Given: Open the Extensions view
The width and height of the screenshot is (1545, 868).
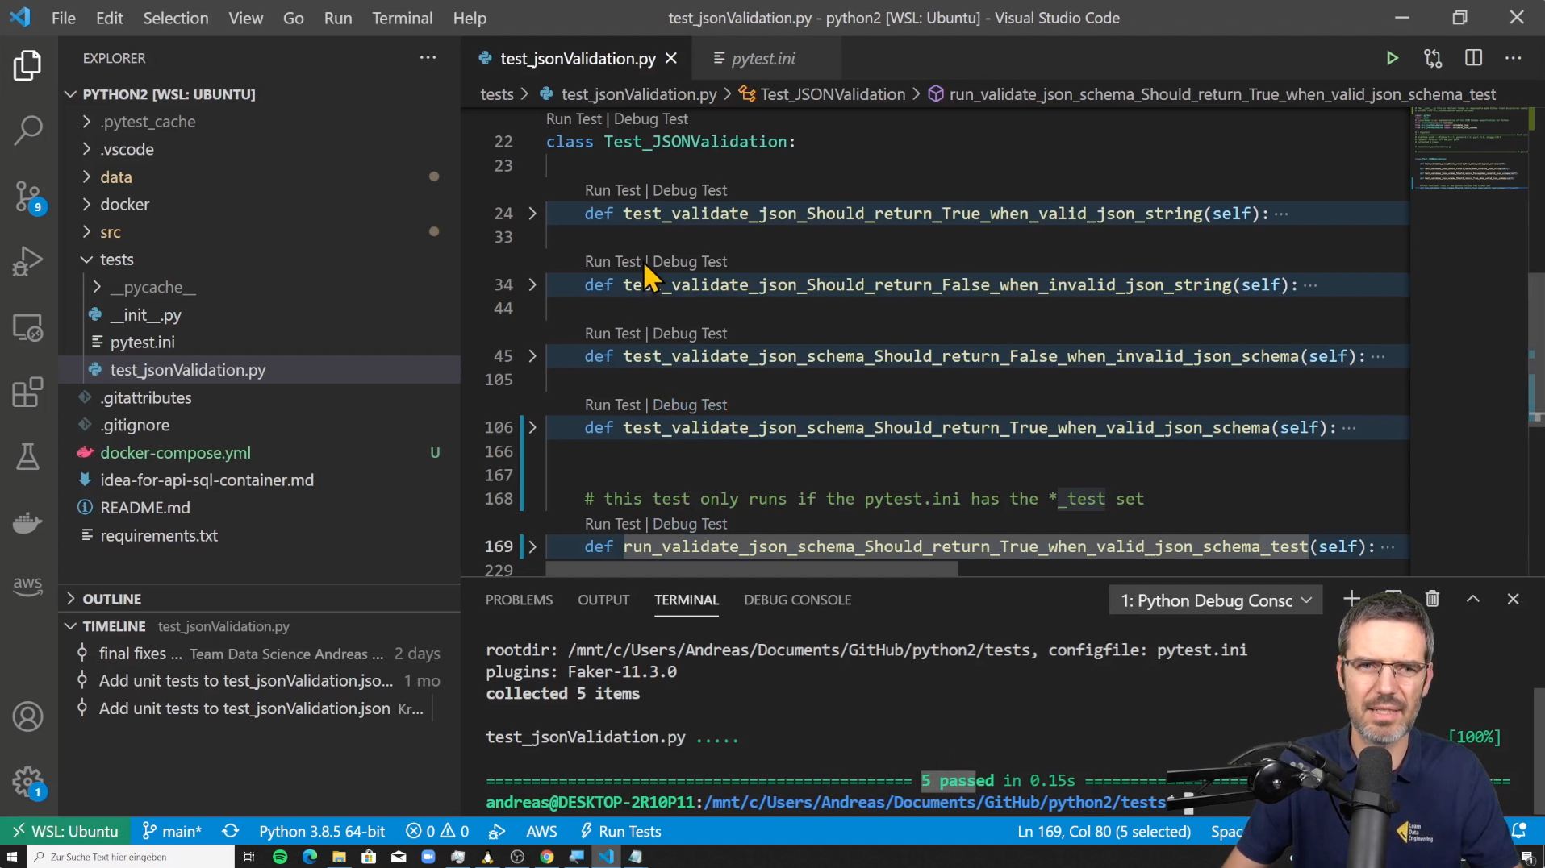Looking at the screenshot, I should point(27,392).
